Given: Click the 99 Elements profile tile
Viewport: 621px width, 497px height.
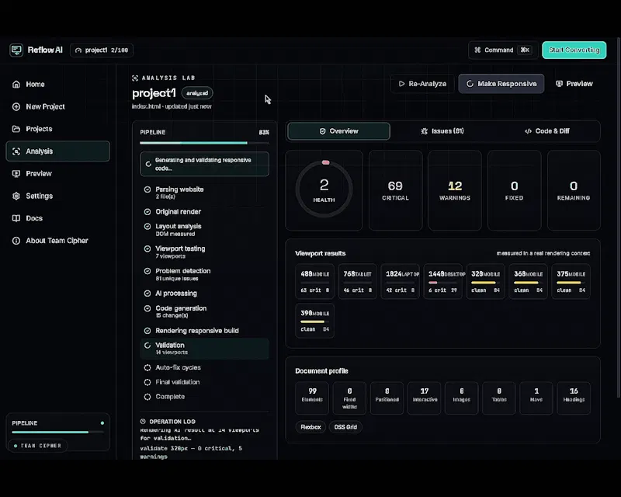Looking at the screenshot, I should pyautogui.click(x=312, y=398).
